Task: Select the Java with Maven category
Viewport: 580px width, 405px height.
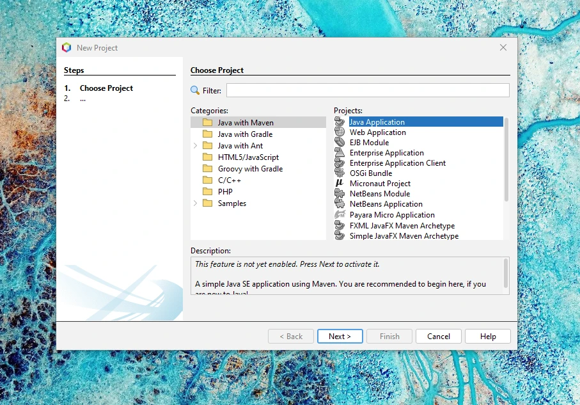Action: coord(258,122)
